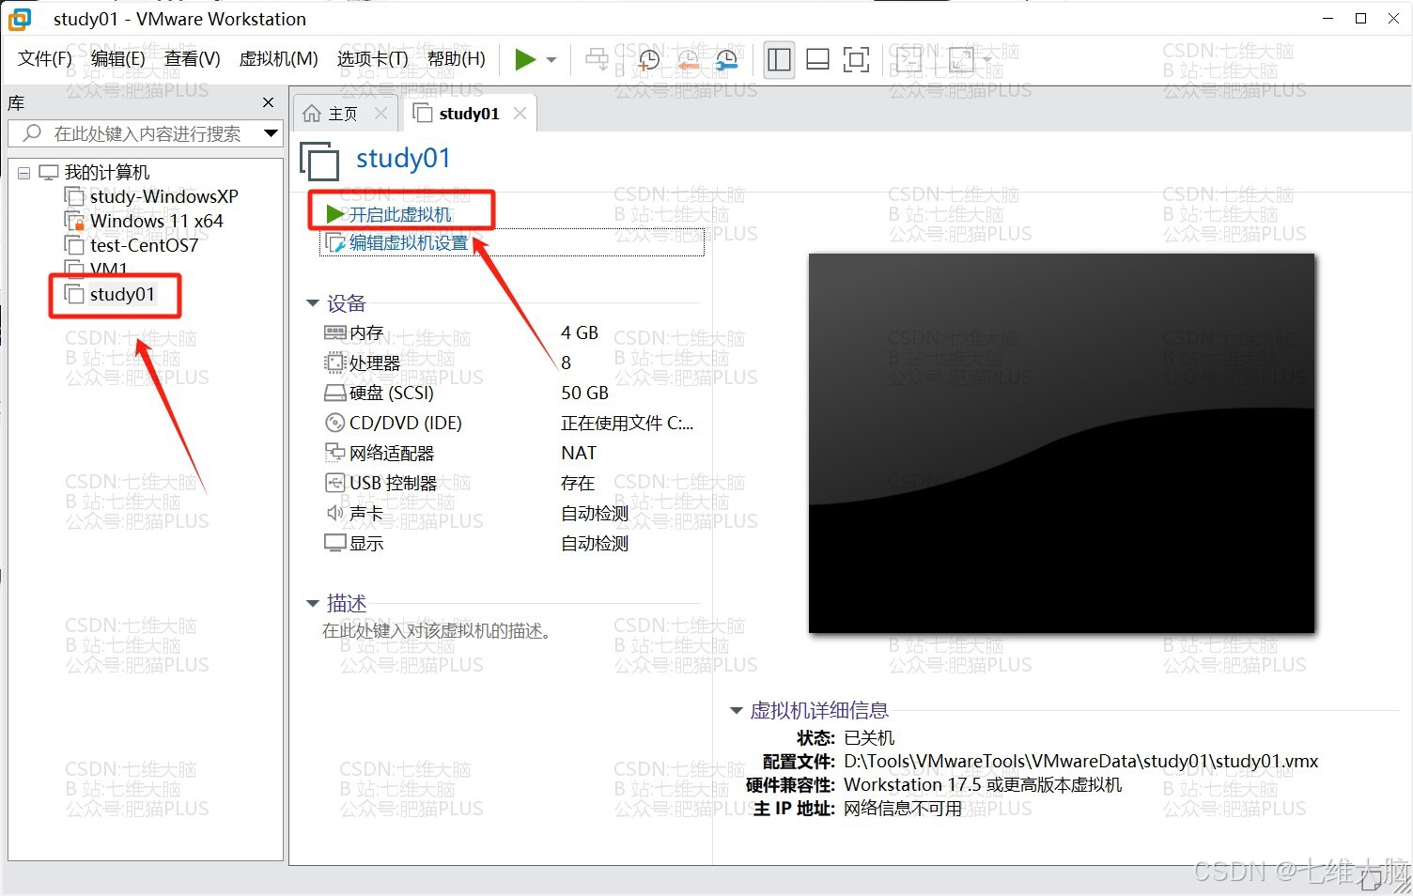Click the CD/DVD (IDE) disc icon
Viewport: 1413px width, 896px height.
click(x=334, y=423)
